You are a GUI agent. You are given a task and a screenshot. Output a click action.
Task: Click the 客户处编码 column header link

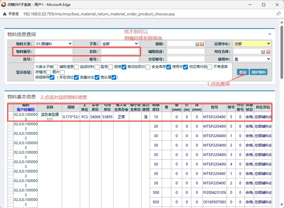point(25,109)
